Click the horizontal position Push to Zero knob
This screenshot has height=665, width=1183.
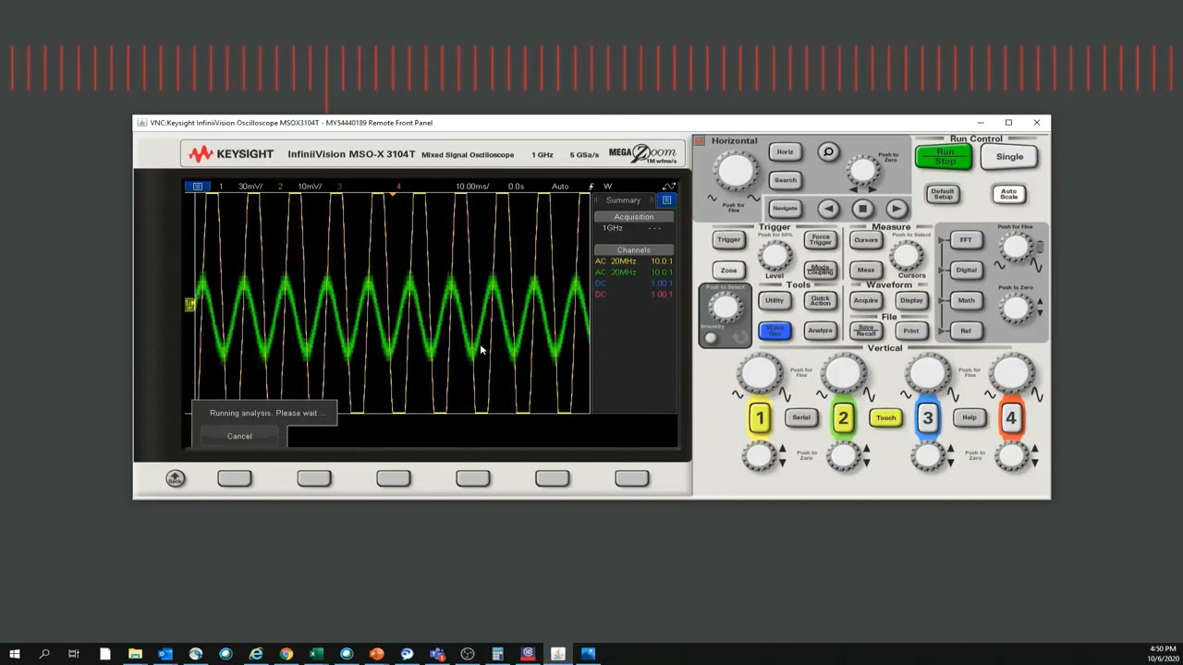[863, 170]
